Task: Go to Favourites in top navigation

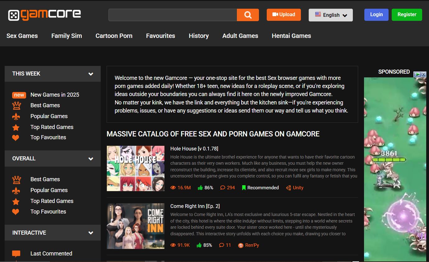Action: coord(160,36)
